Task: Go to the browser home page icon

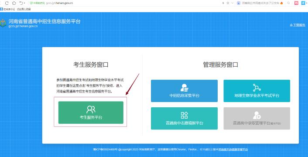Action: pos(14,3)
